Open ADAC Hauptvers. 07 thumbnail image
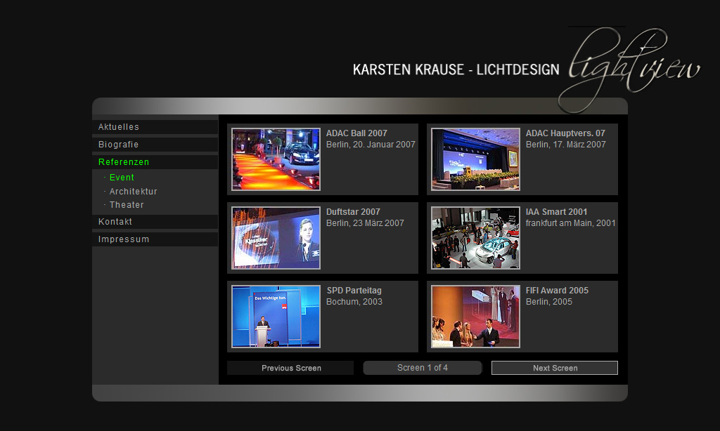720x431 pixels. click(475, 159)
